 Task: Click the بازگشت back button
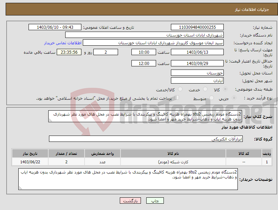[130, 201]
